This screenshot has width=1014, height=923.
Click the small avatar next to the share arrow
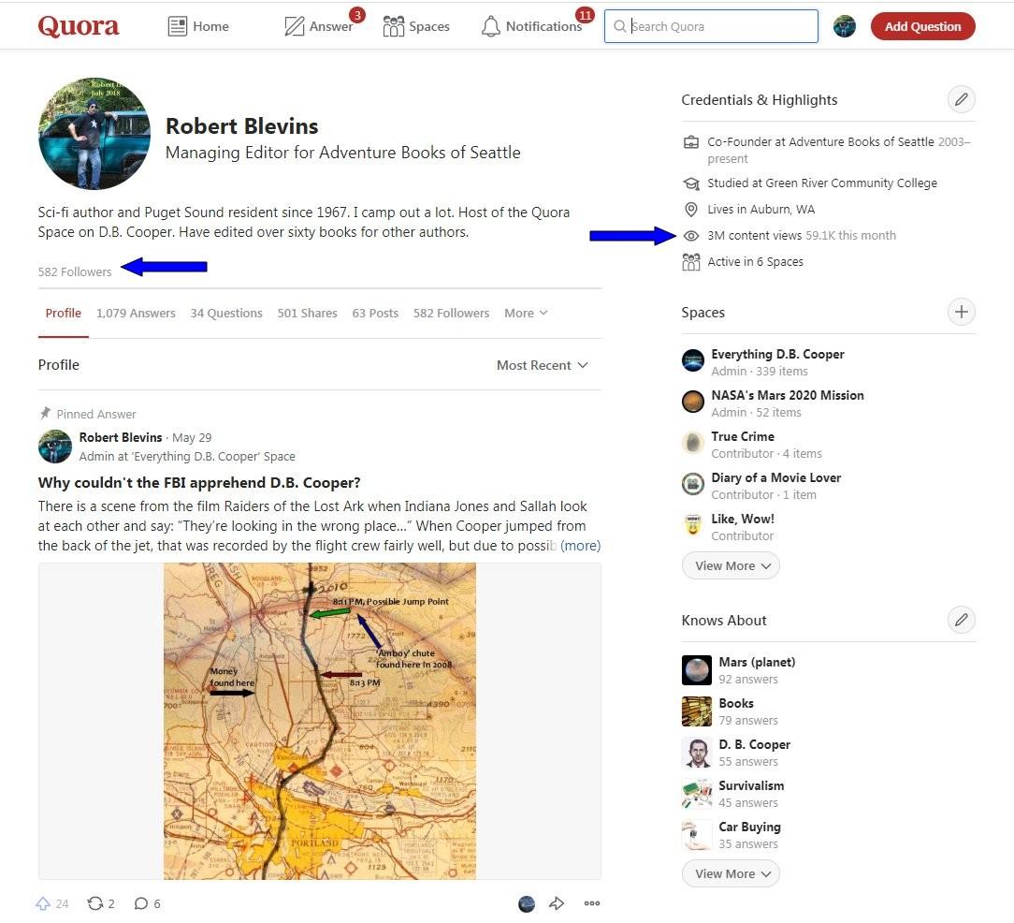point(527,903)
